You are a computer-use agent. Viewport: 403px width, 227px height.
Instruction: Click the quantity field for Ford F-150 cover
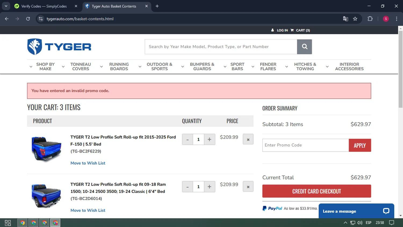(x=199, y=139)
